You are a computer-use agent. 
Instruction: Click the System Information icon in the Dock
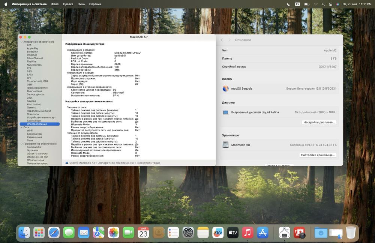[x=284, y=232]
